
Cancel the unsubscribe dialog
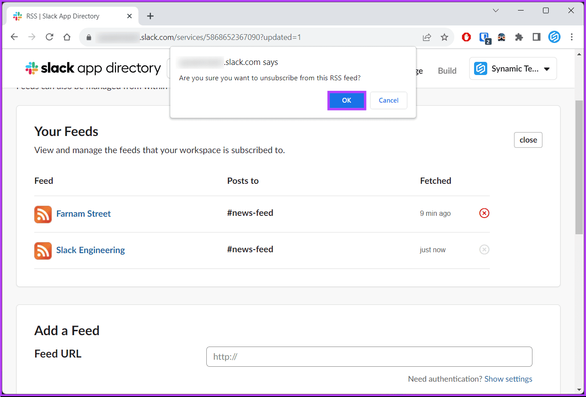coord(388,100)
